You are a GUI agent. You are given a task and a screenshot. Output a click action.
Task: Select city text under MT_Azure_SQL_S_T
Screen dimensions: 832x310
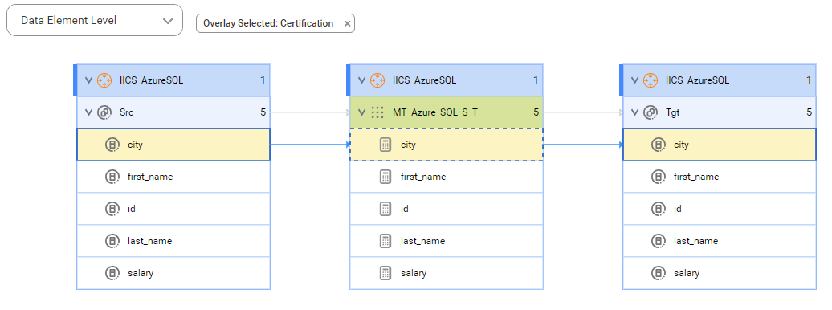coord(408,145)
